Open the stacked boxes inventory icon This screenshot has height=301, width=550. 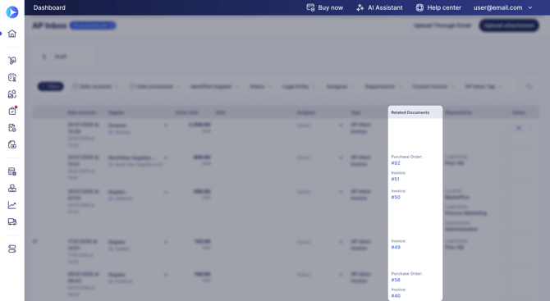(x=12, y=188)
